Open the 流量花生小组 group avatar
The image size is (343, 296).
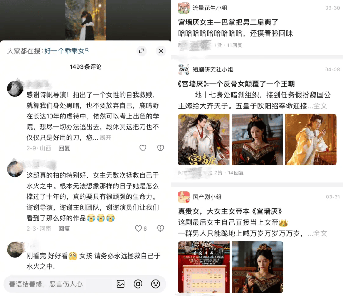184,8
